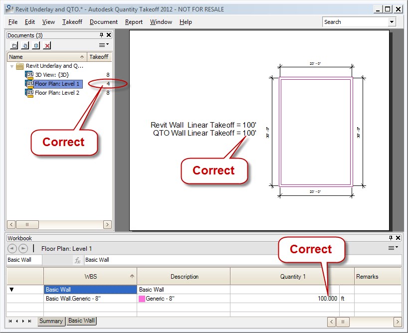This screenshot has height=333, width=408.
Task: Click the Basic Wall description cell
Action: tap(184, 290)
